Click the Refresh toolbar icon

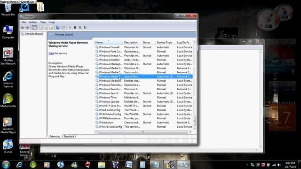coord(46,28)
